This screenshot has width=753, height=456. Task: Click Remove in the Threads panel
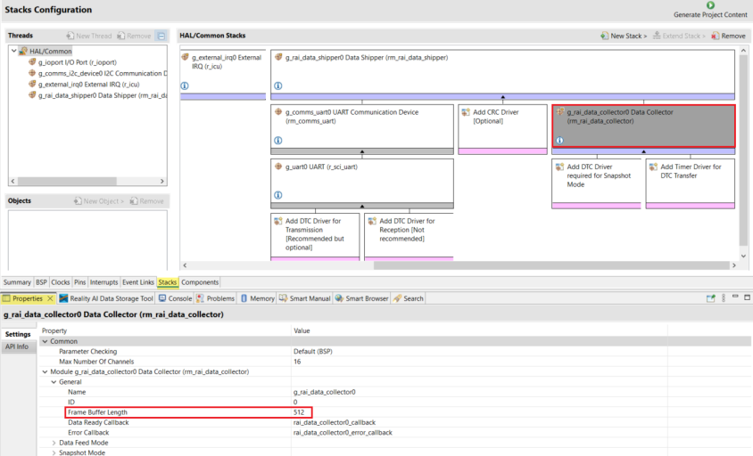(134, 36)
